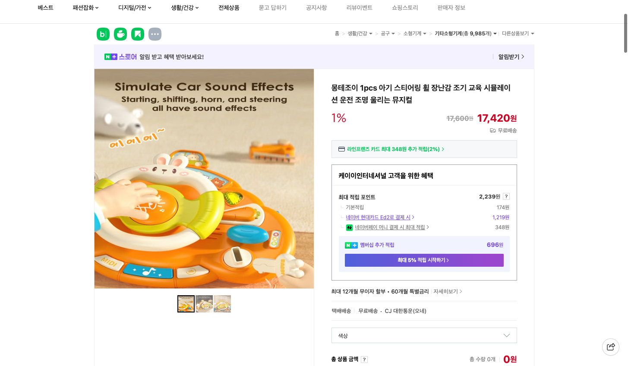The height and width of the screenshot is (366, 628).
Task: Open the more share options icon
Action: [155, 34]
